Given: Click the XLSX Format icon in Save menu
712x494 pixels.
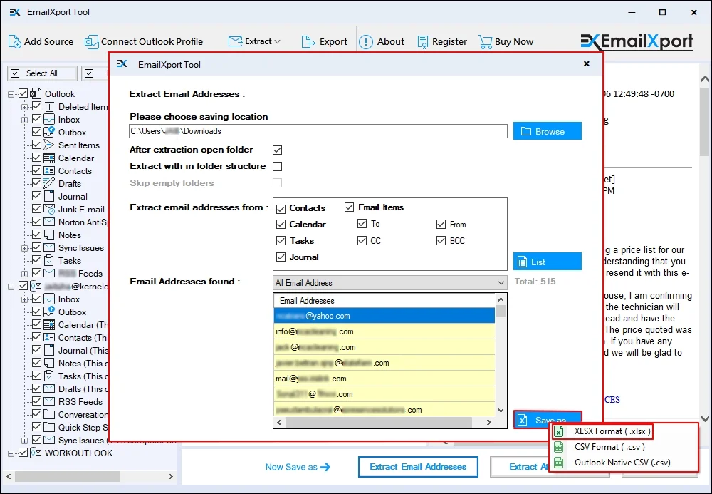Looking at the screenshot, I should pyautogui.click(x=560, y=431).
